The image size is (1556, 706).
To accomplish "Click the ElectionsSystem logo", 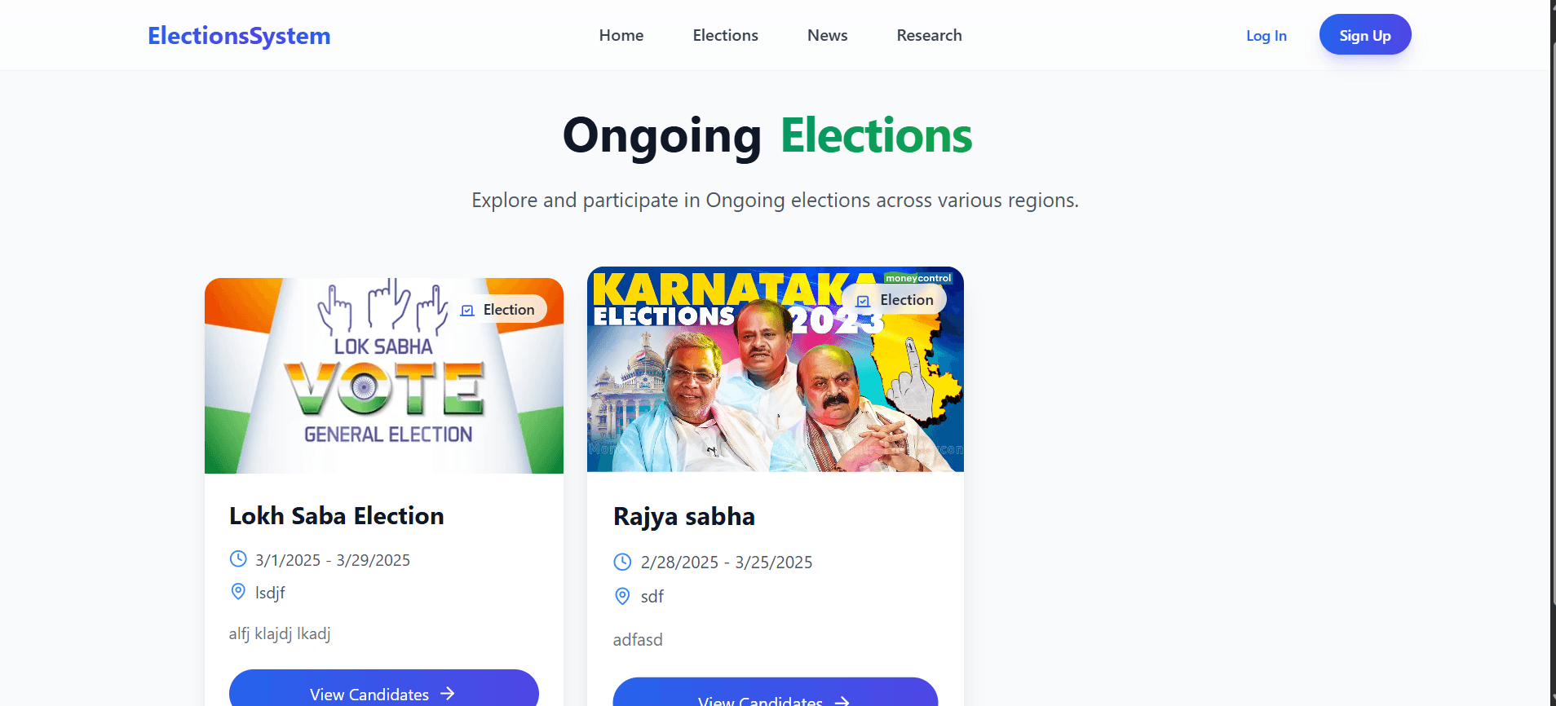I will (239, 36).
